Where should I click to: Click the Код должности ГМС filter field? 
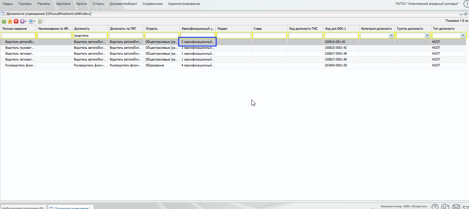click(x=305, y=35)
